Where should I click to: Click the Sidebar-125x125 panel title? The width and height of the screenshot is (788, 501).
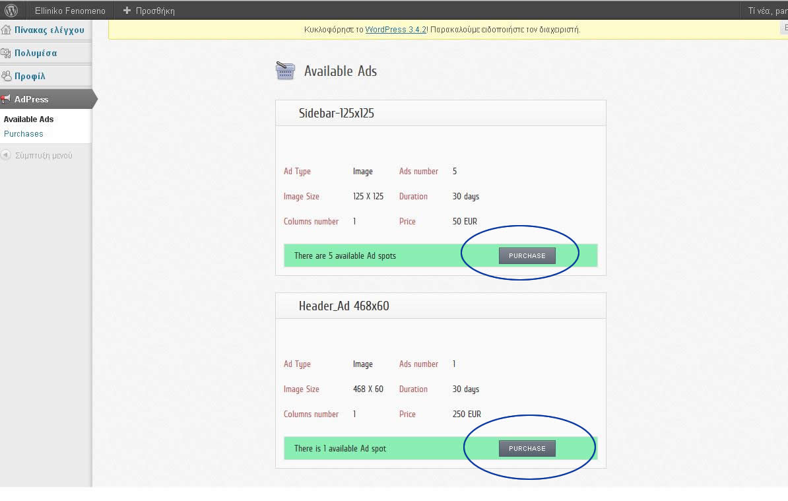336,113
